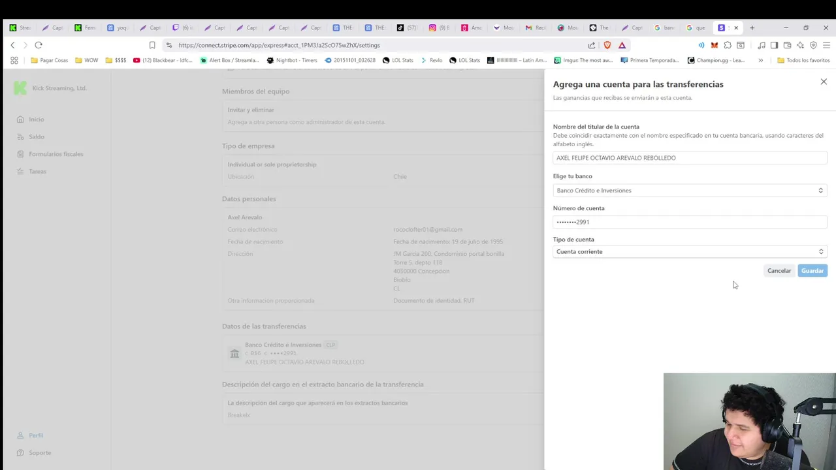The height and width of the screenshot is (470, 836).
Task: Switch to the Twitch tab
Action: click(x=183, y=28)
